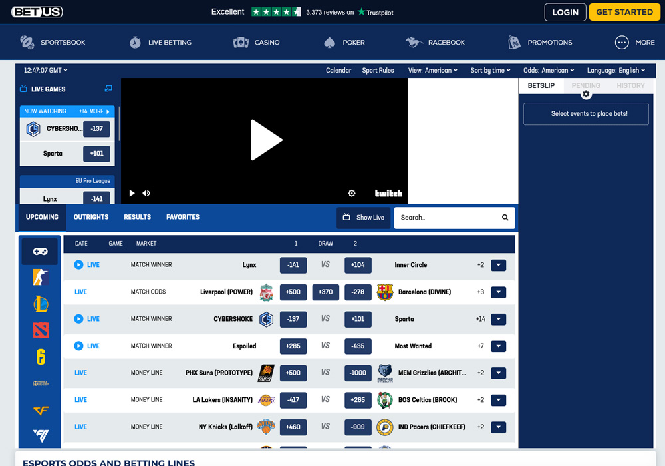Expand the Liverpool vs Barcelona match row

point(498,292)
